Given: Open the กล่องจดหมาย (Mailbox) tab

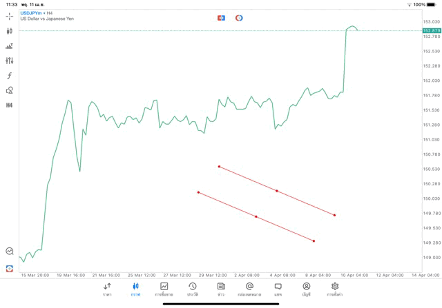Looking at the screenshot, I should tap(249, 289).
